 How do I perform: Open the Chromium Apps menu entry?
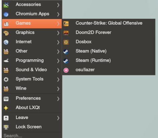pyautogui.click(x=32, y=14)
